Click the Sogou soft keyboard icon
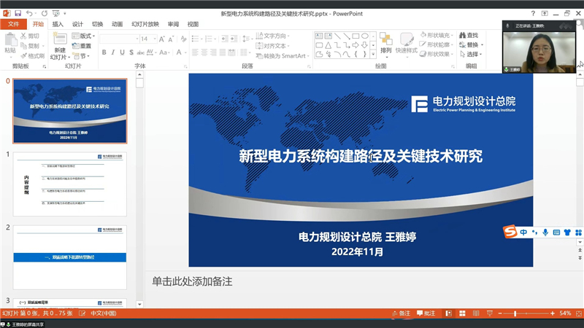The width and height of the screenshot is (584, 328). point(556,233)
